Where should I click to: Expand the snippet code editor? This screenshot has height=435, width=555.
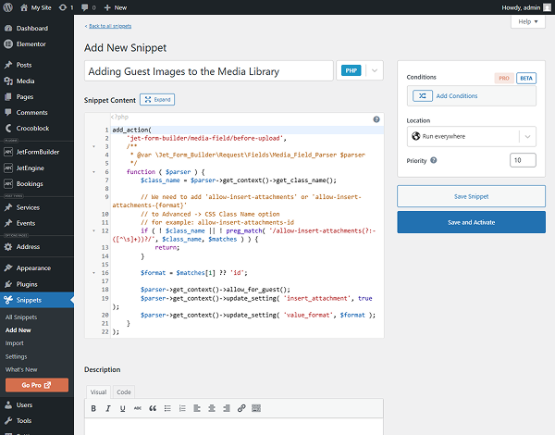coord(157,100)
